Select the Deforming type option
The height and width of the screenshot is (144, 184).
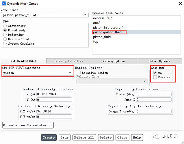pyautogui.click(x=5, y=35)
